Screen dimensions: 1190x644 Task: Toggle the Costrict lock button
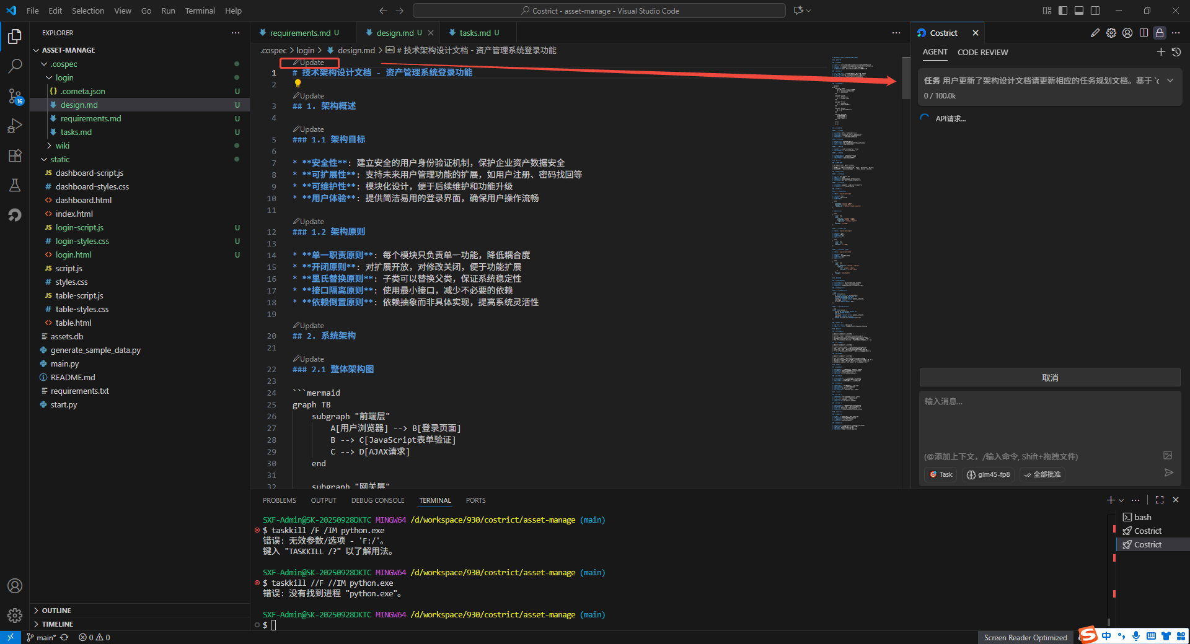point(1160,33)
